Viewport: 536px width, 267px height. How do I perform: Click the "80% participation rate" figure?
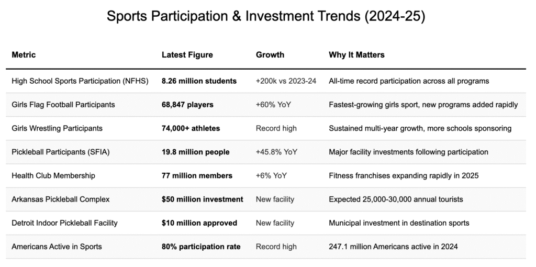pyautogui.click(x=200, y=247)
